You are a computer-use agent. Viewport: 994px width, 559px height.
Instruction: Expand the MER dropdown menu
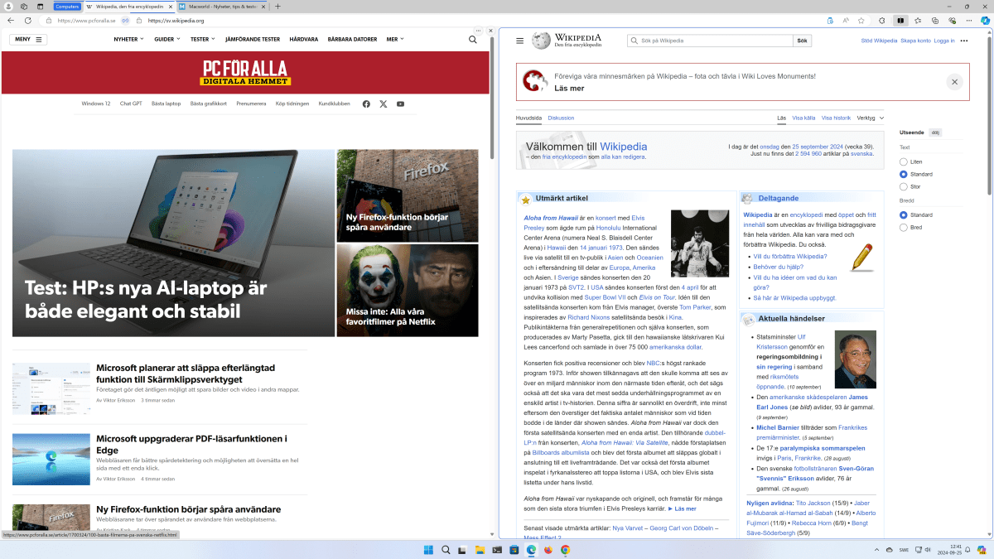pyautogui.click(x=395, y=39)
